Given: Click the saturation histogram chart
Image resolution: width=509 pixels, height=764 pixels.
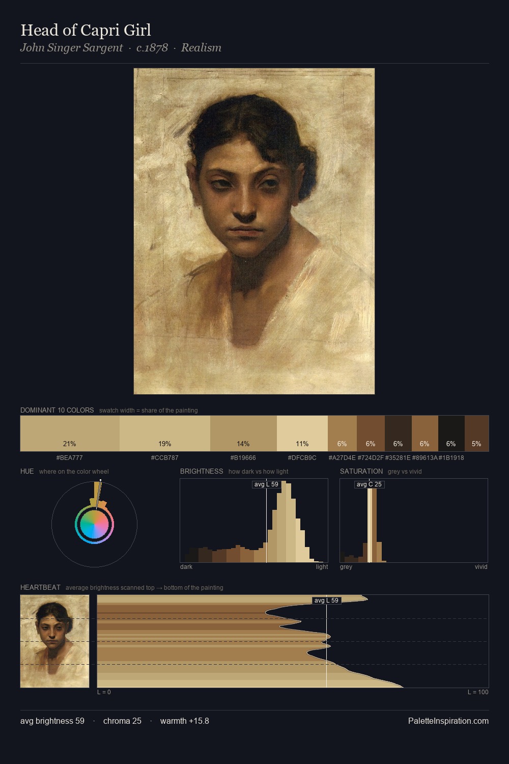Looking at the screenshot, I should click(414, 521).
